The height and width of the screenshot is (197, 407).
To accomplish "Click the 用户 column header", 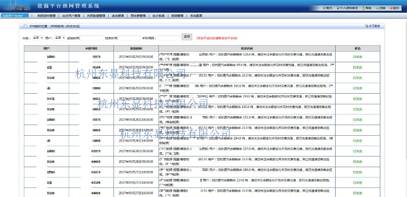I will point(46,48).
